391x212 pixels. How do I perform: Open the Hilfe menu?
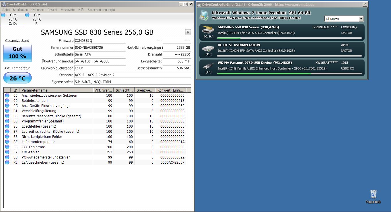pyautogui.click(x=81, y=10)
